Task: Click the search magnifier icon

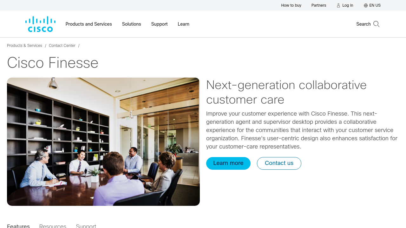Action: click(x=377, y=24)
